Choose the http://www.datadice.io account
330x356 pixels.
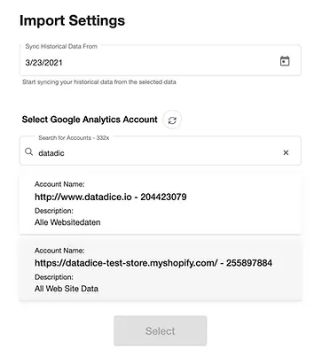(161, 204)
